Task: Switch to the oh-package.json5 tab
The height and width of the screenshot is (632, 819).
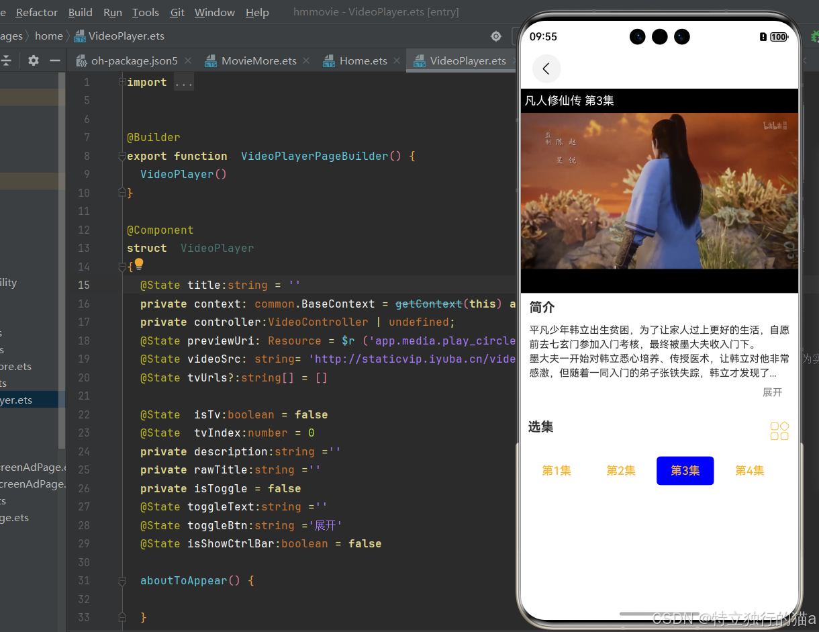Action: pos(134,60)
